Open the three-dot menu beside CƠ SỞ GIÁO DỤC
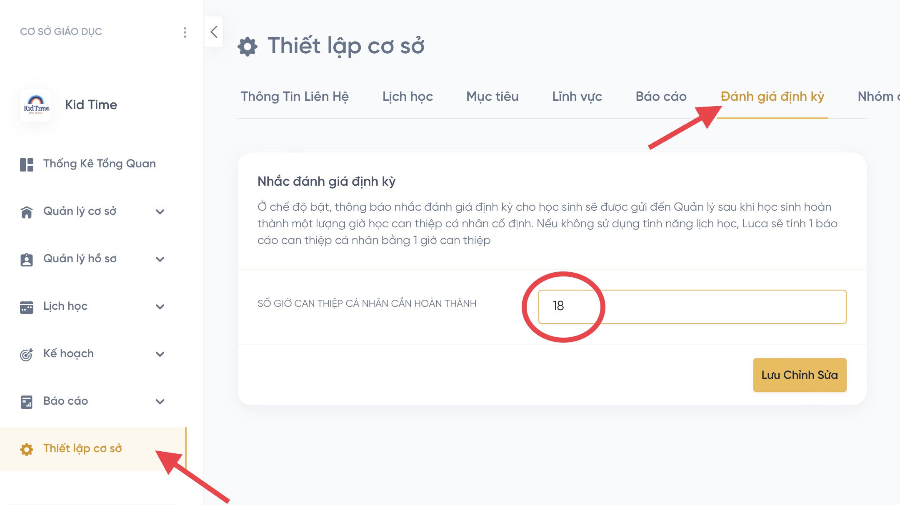The width and height of the screenshot is (900, 505). (185, 32)
